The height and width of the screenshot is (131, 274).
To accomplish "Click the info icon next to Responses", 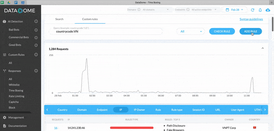I will (36, 71).
